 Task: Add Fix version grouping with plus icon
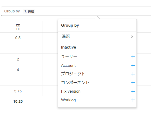(133, 91)
